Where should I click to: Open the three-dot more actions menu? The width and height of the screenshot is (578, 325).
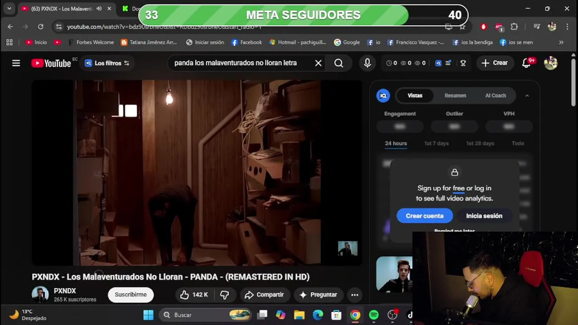[x=355, y=295]
